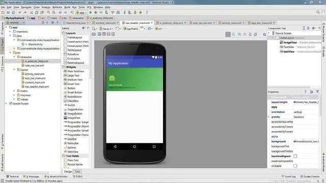Screen dimensions: 326x183
Task: Open the Nexus 4 device dropdown
Action: point(106,28)
